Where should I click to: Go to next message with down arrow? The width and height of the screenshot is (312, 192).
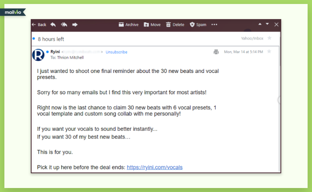coord(267,24)
